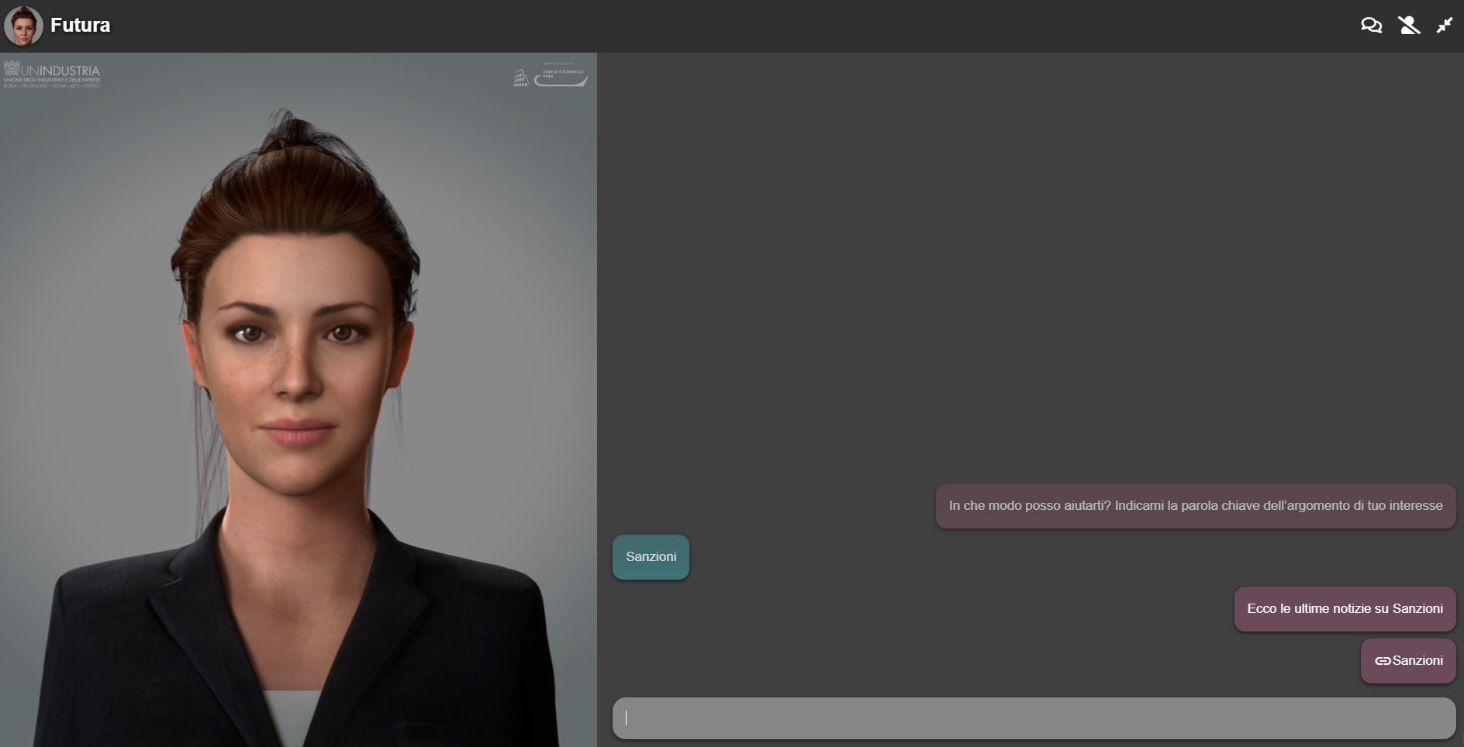Click the Unindustria eagle emblem
1464x747 pixels.
(x=11, y=69)
